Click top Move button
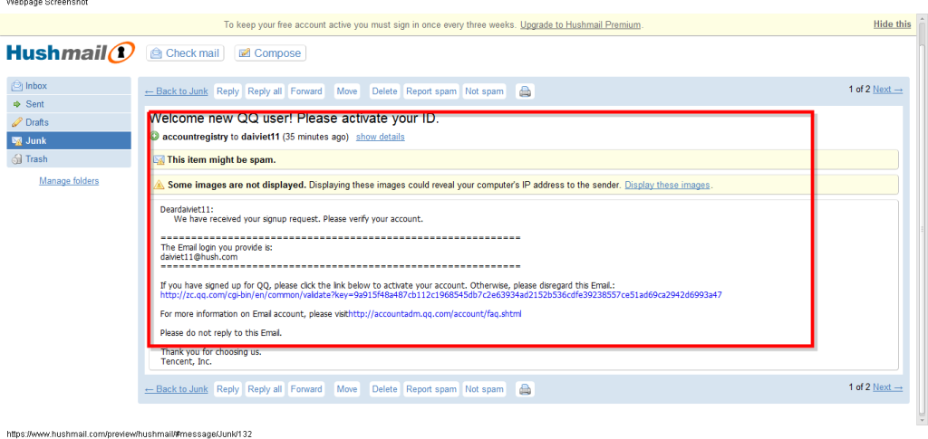This screenshot has width=928, height=439. [347, 91]
